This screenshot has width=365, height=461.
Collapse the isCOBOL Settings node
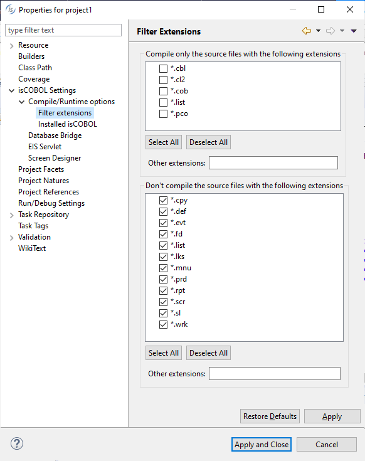(x=11, y=90)
